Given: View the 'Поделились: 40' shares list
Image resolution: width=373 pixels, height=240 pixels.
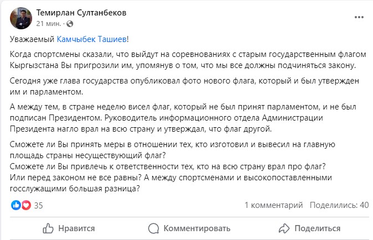Looking at the screenshot, I should pyautogui.click(x=339, y=205).
